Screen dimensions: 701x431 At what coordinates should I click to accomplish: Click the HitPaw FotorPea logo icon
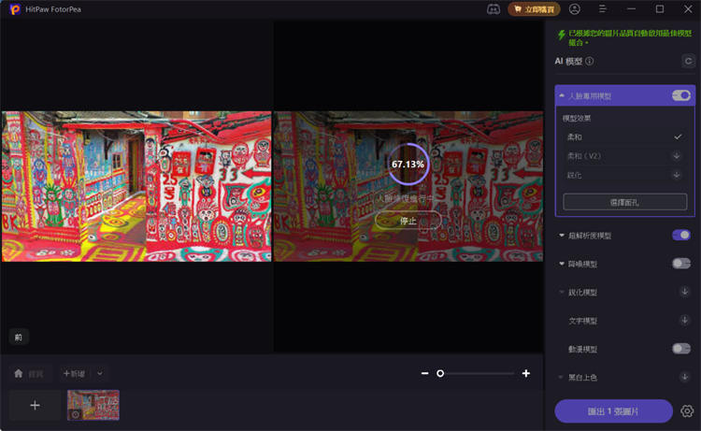point(15,9)
